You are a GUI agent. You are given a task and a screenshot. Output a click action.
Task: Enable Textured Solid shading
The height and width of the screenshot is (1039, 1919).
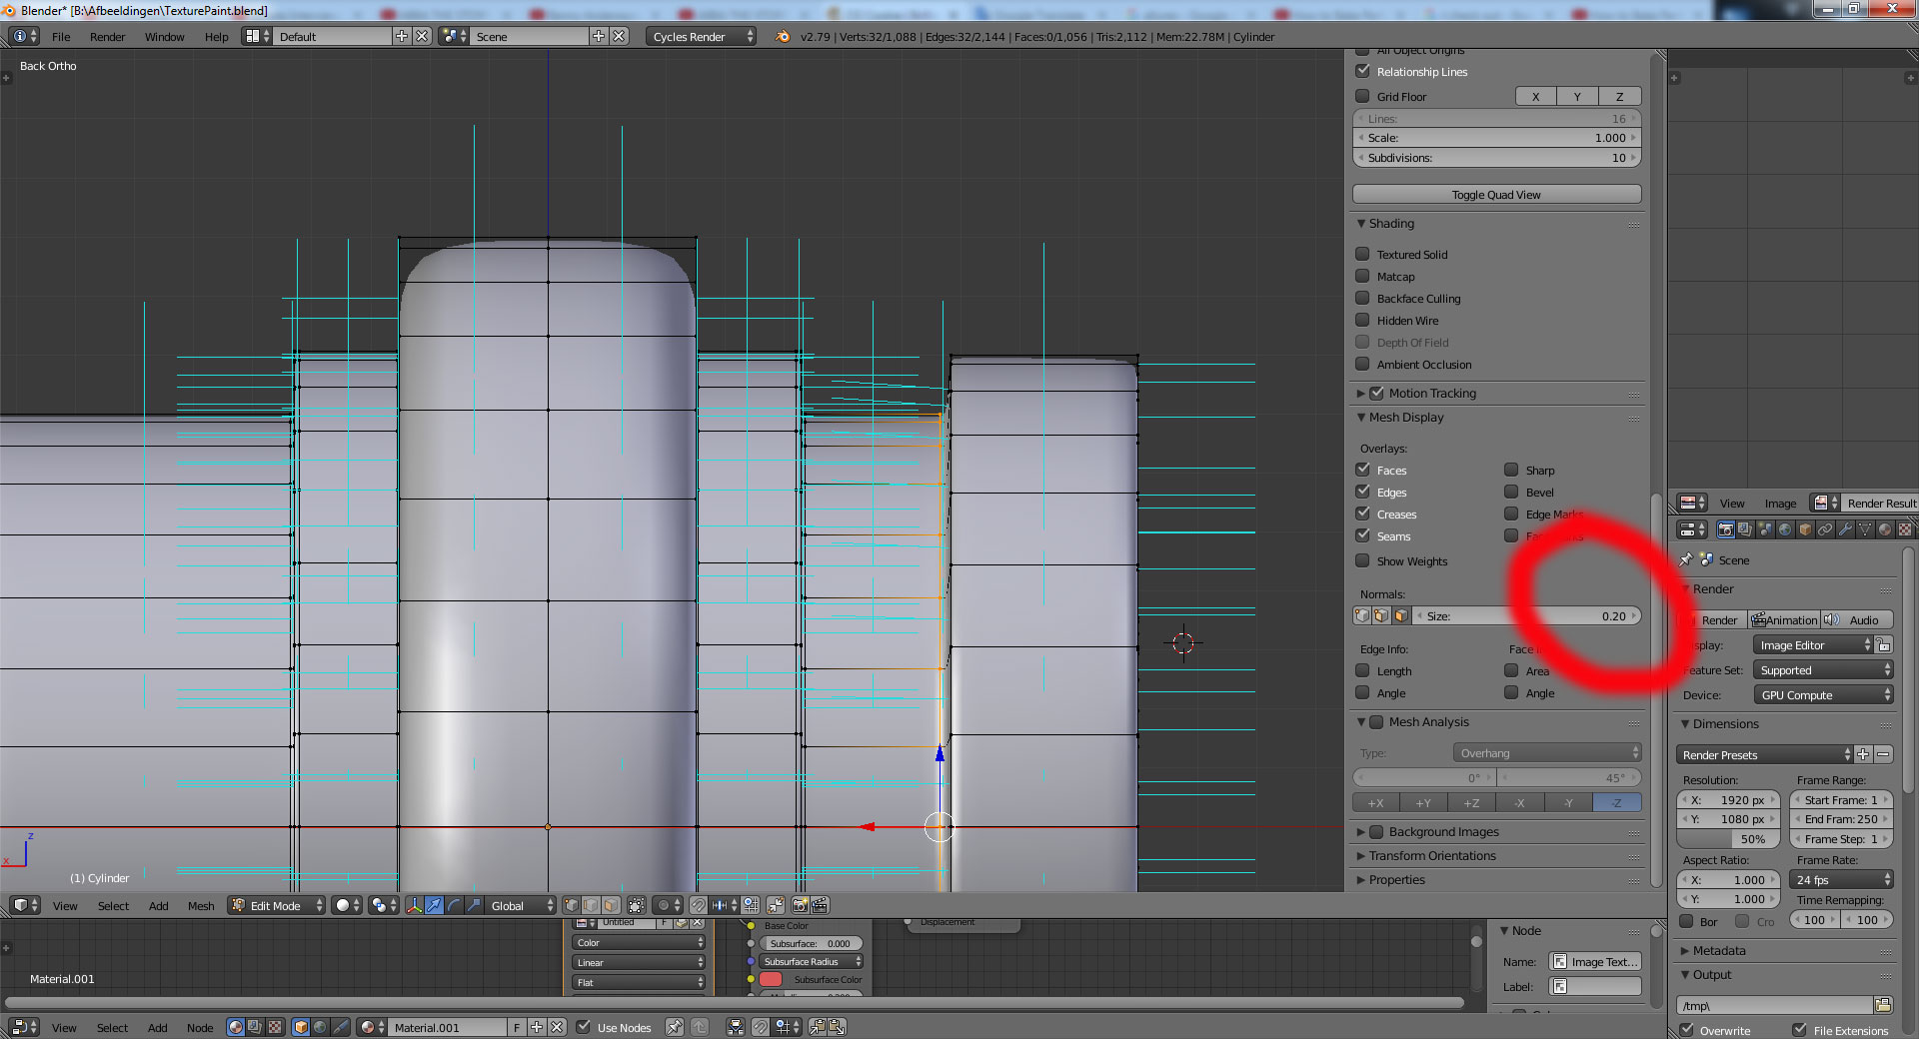click(x=1363, y=254)
